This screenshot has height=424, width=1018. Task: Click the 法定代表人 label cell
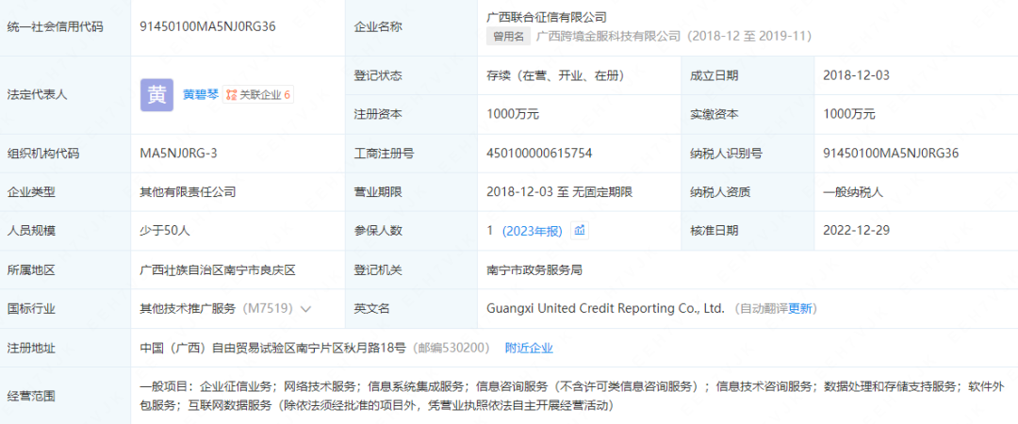65,95
